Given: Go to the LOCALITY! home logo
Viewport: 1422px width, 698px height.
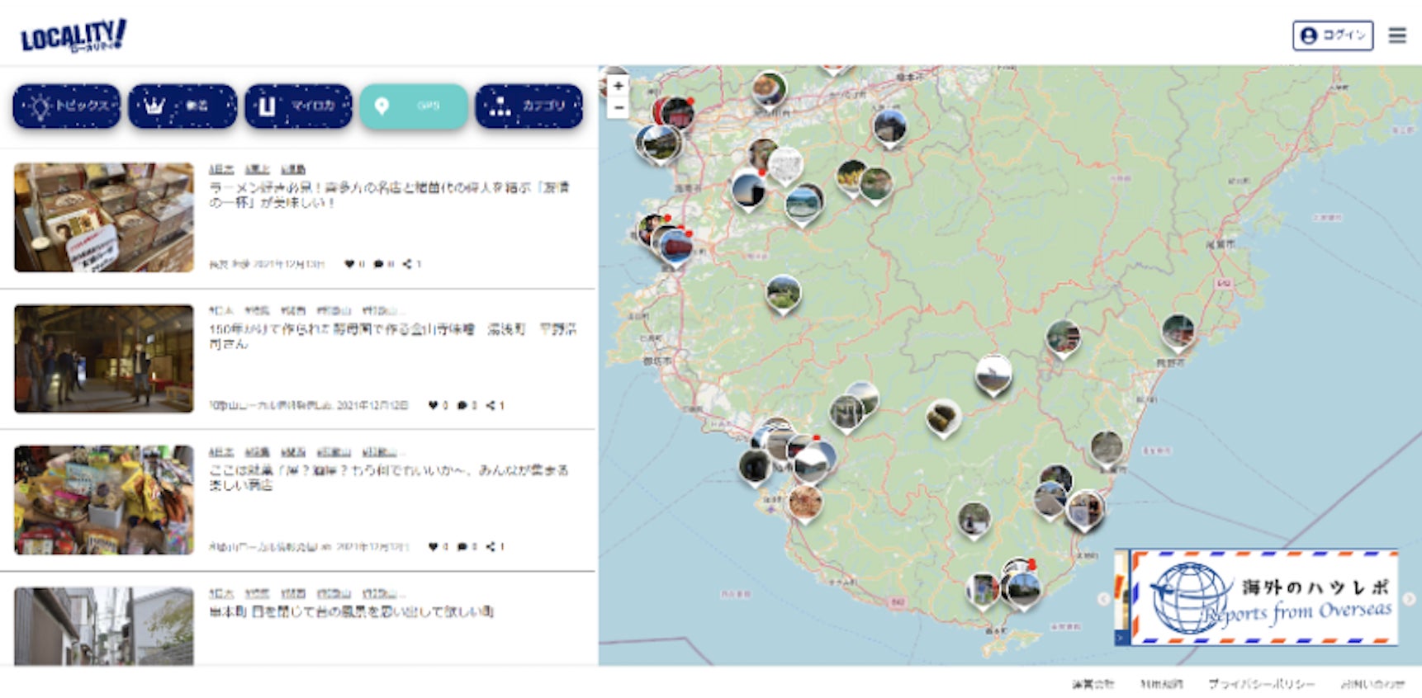Looking at the screenshot, I should point(73,36).
